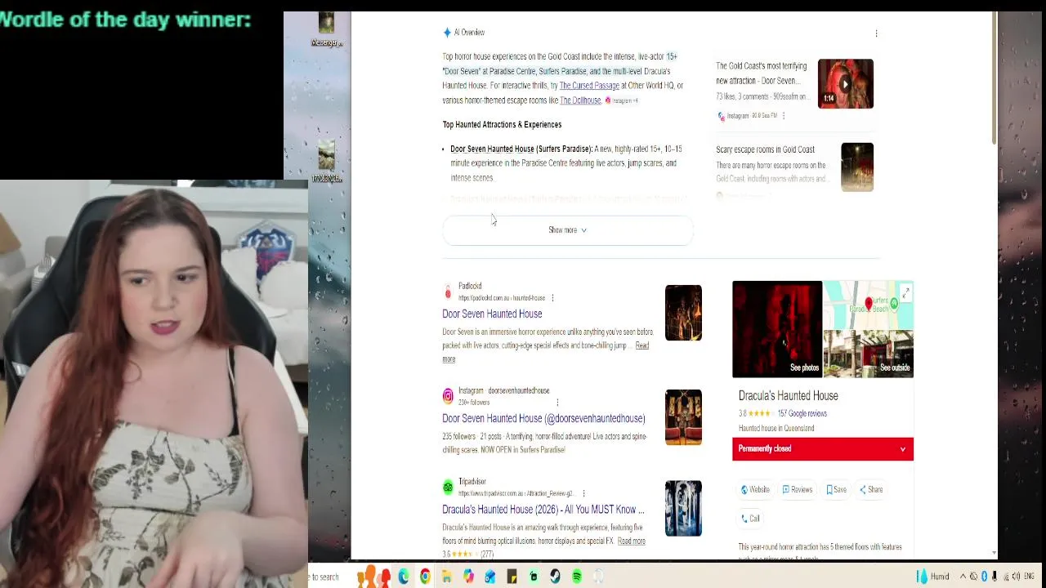Click the Dracula's Haunted House panel title
This screenshot has width=1046, height=588.
pos(788,396)
